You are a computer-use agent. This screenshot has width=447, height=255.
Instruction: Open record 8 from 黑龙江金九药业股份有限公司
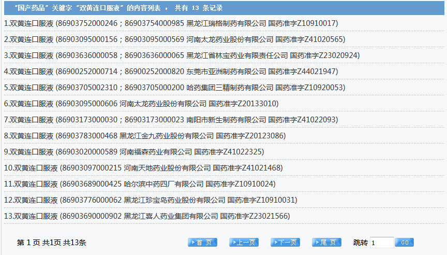[145, 136]
